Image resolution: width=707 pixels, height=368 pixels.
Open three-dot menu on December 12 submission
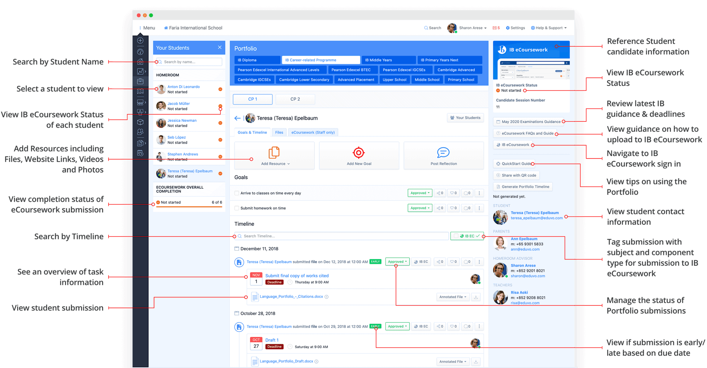coord(479,262)
